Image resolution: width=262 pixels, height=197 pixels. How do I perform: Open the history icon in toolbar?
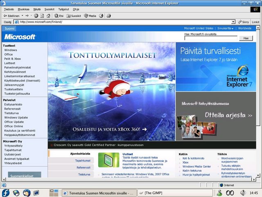click(101, 16)
